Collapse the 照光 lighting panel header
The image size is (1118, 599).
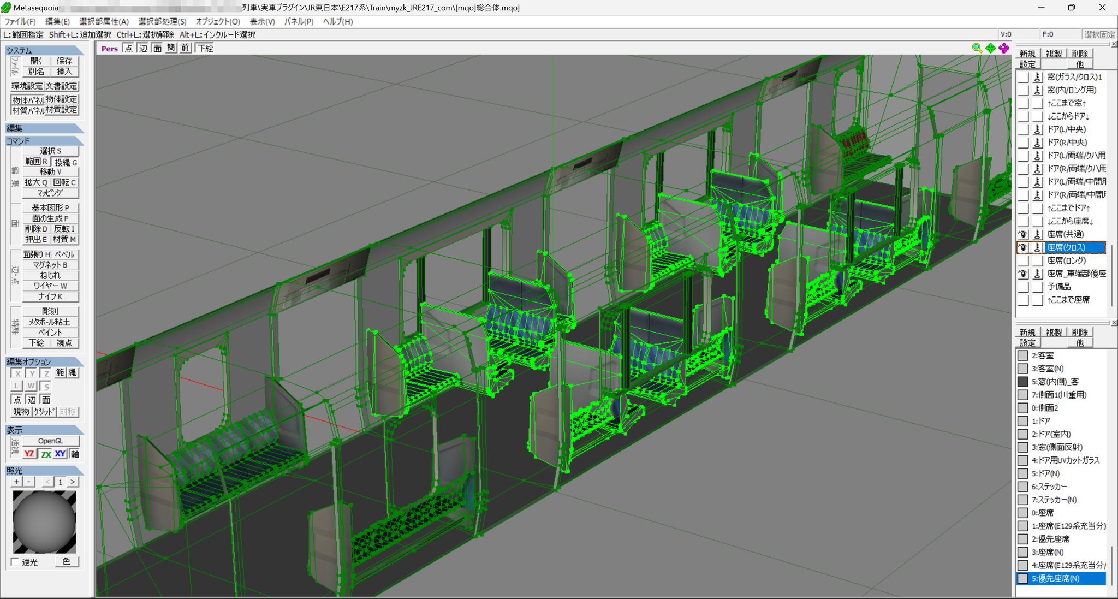click(45, 470)
